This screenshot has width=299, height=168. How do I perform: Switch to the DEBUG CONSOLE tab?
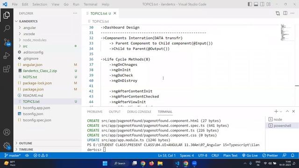(x=139, y=112)
